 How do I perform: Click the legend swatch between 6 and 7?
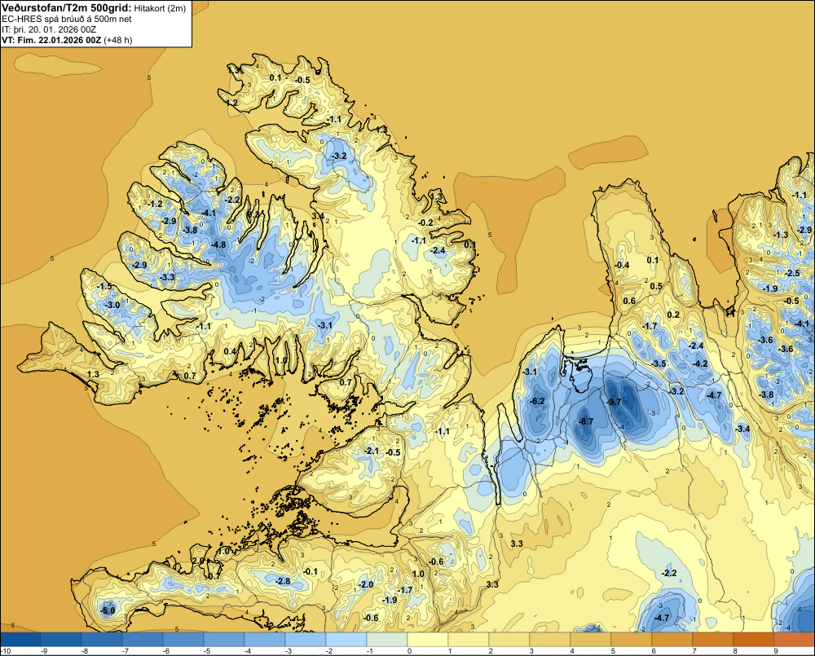point(672,639)
